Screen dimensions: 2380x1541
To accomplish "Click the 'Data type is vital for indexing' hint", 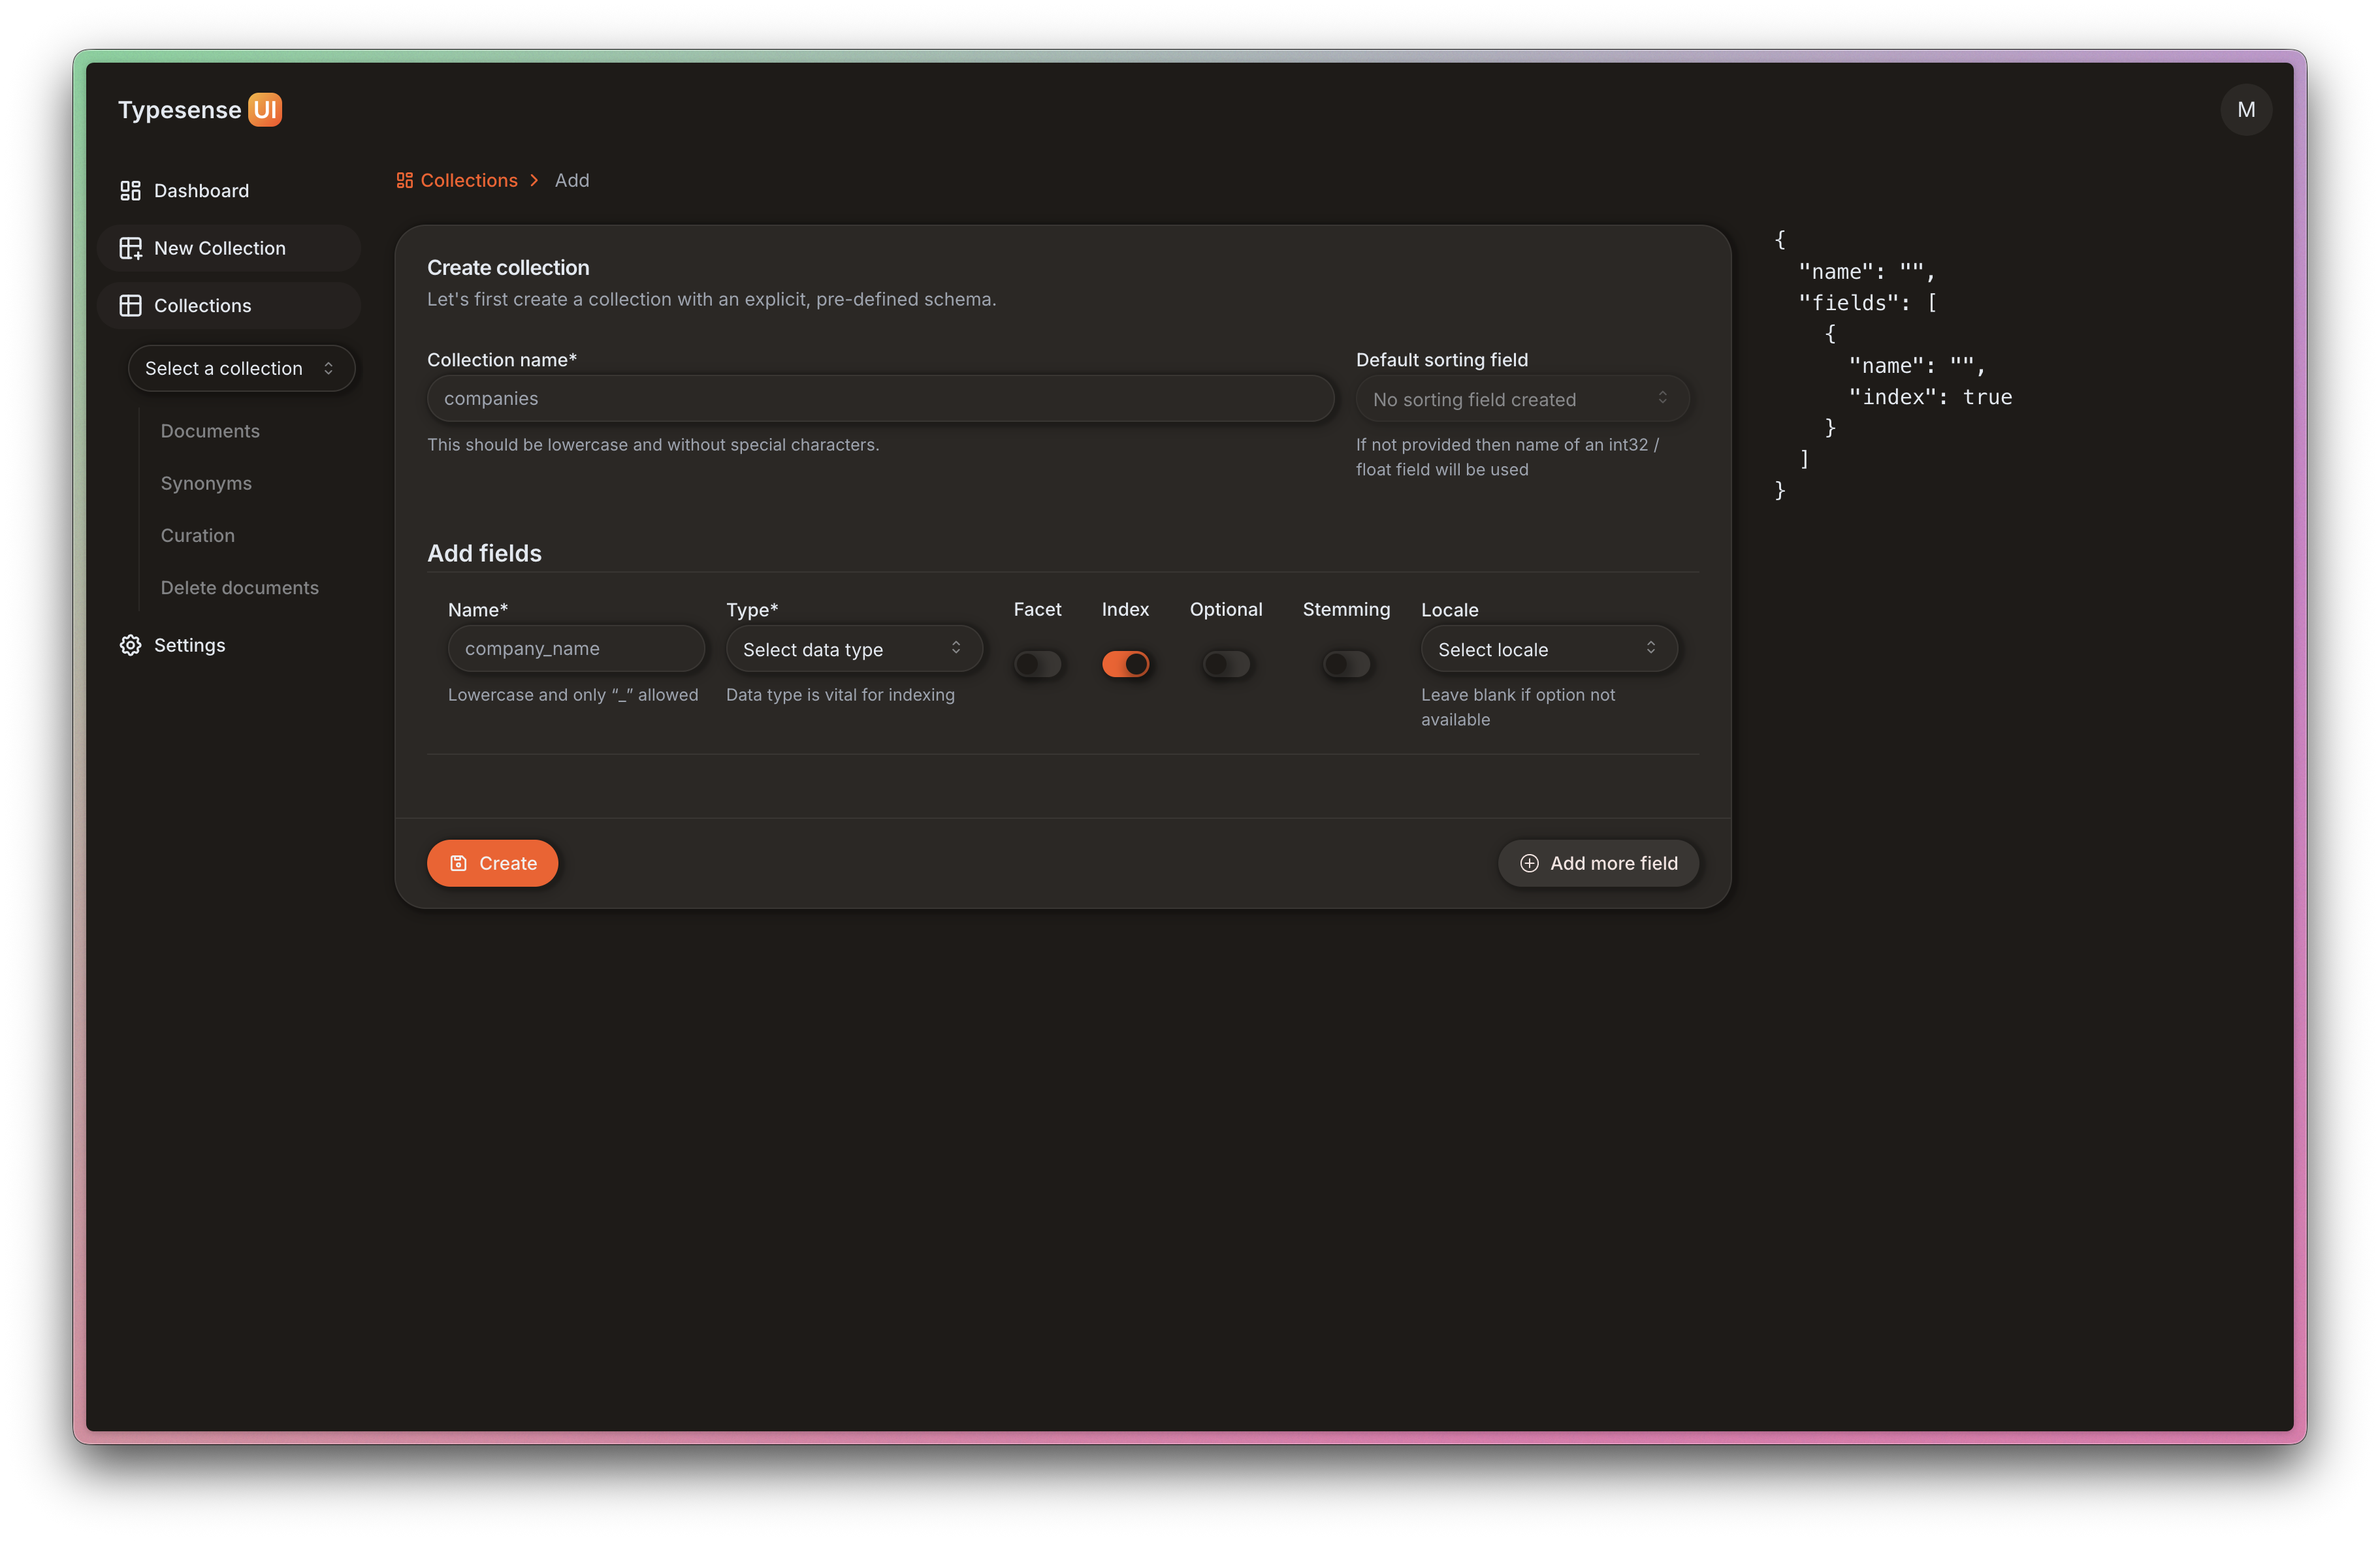I will [x=840, y=694].
